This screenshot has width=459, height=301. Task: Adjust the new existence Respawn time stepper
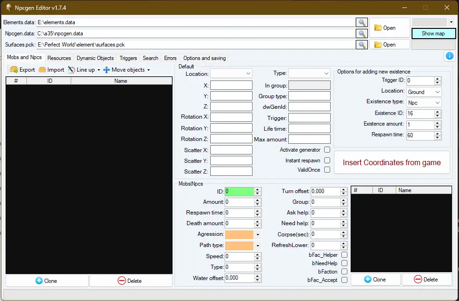click(437, 135)
